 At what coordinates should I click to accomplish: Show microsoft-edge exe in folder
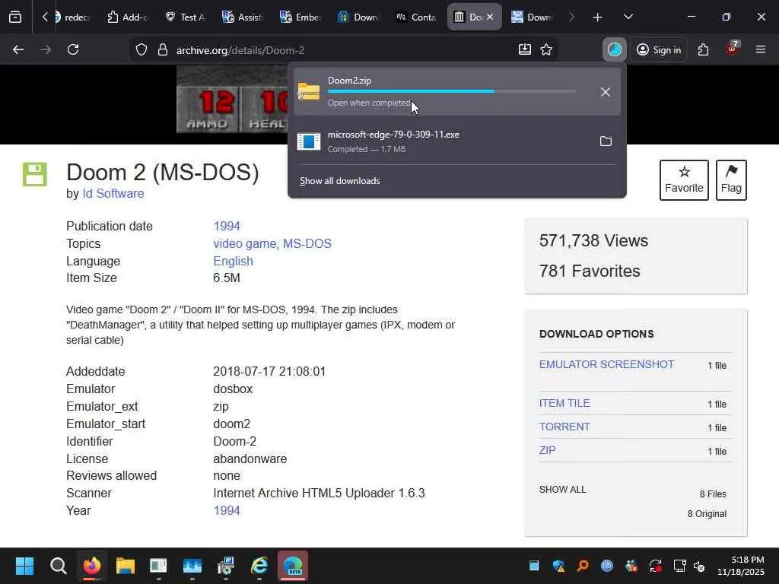pos(606,141)
